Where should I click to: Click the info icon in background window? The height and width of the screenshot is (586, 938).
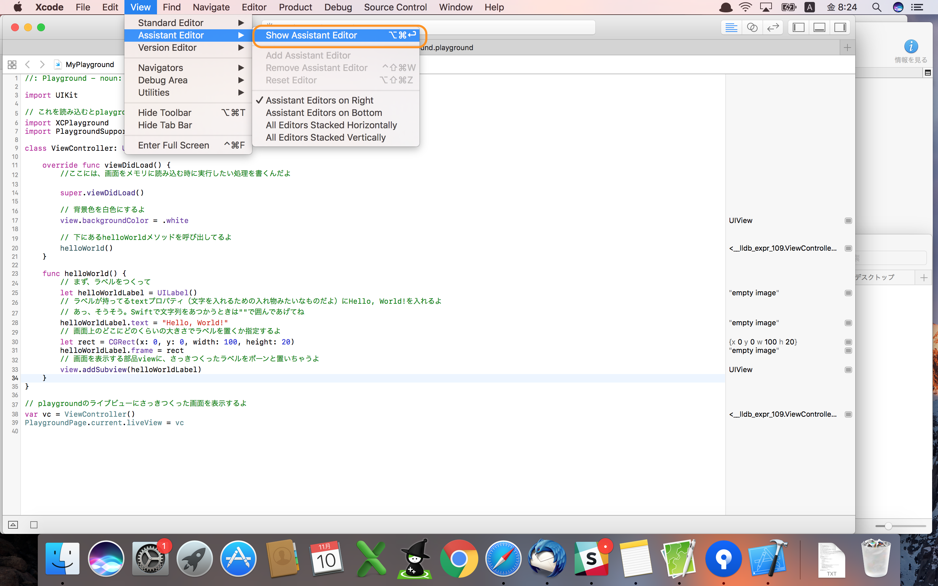[x=911, y=47]
